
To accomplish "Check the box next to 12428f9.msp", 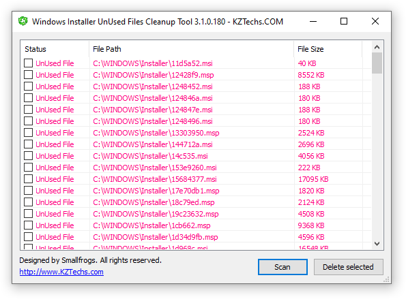I will 28,75.
